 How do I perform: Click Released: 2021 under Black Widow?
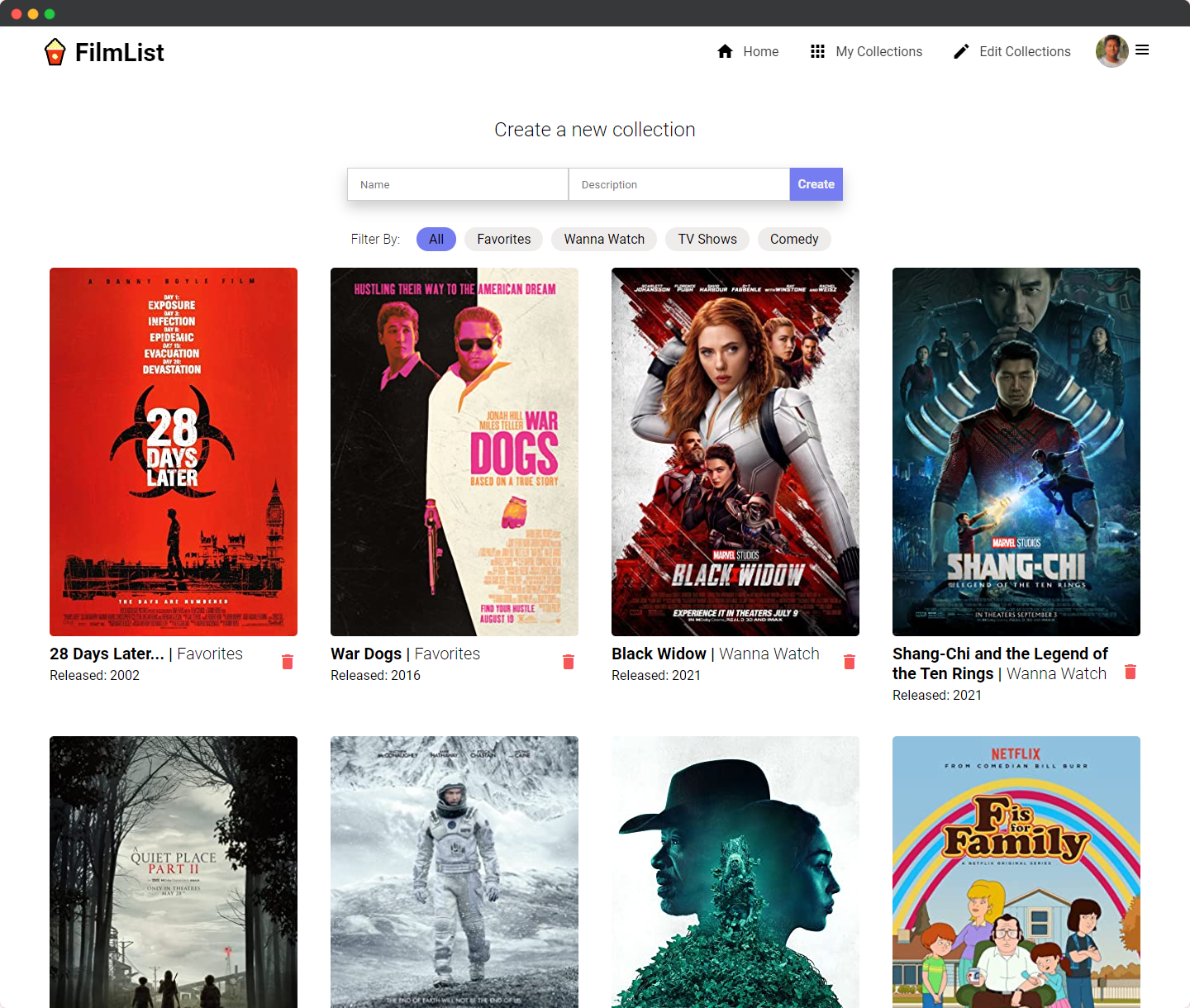point(656,675)
